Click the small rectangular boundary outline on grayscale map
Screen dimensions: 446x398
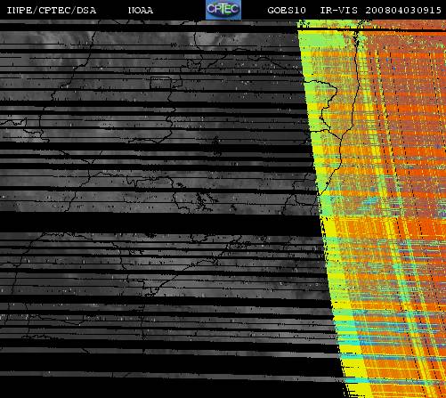click(x=160, y=83)
